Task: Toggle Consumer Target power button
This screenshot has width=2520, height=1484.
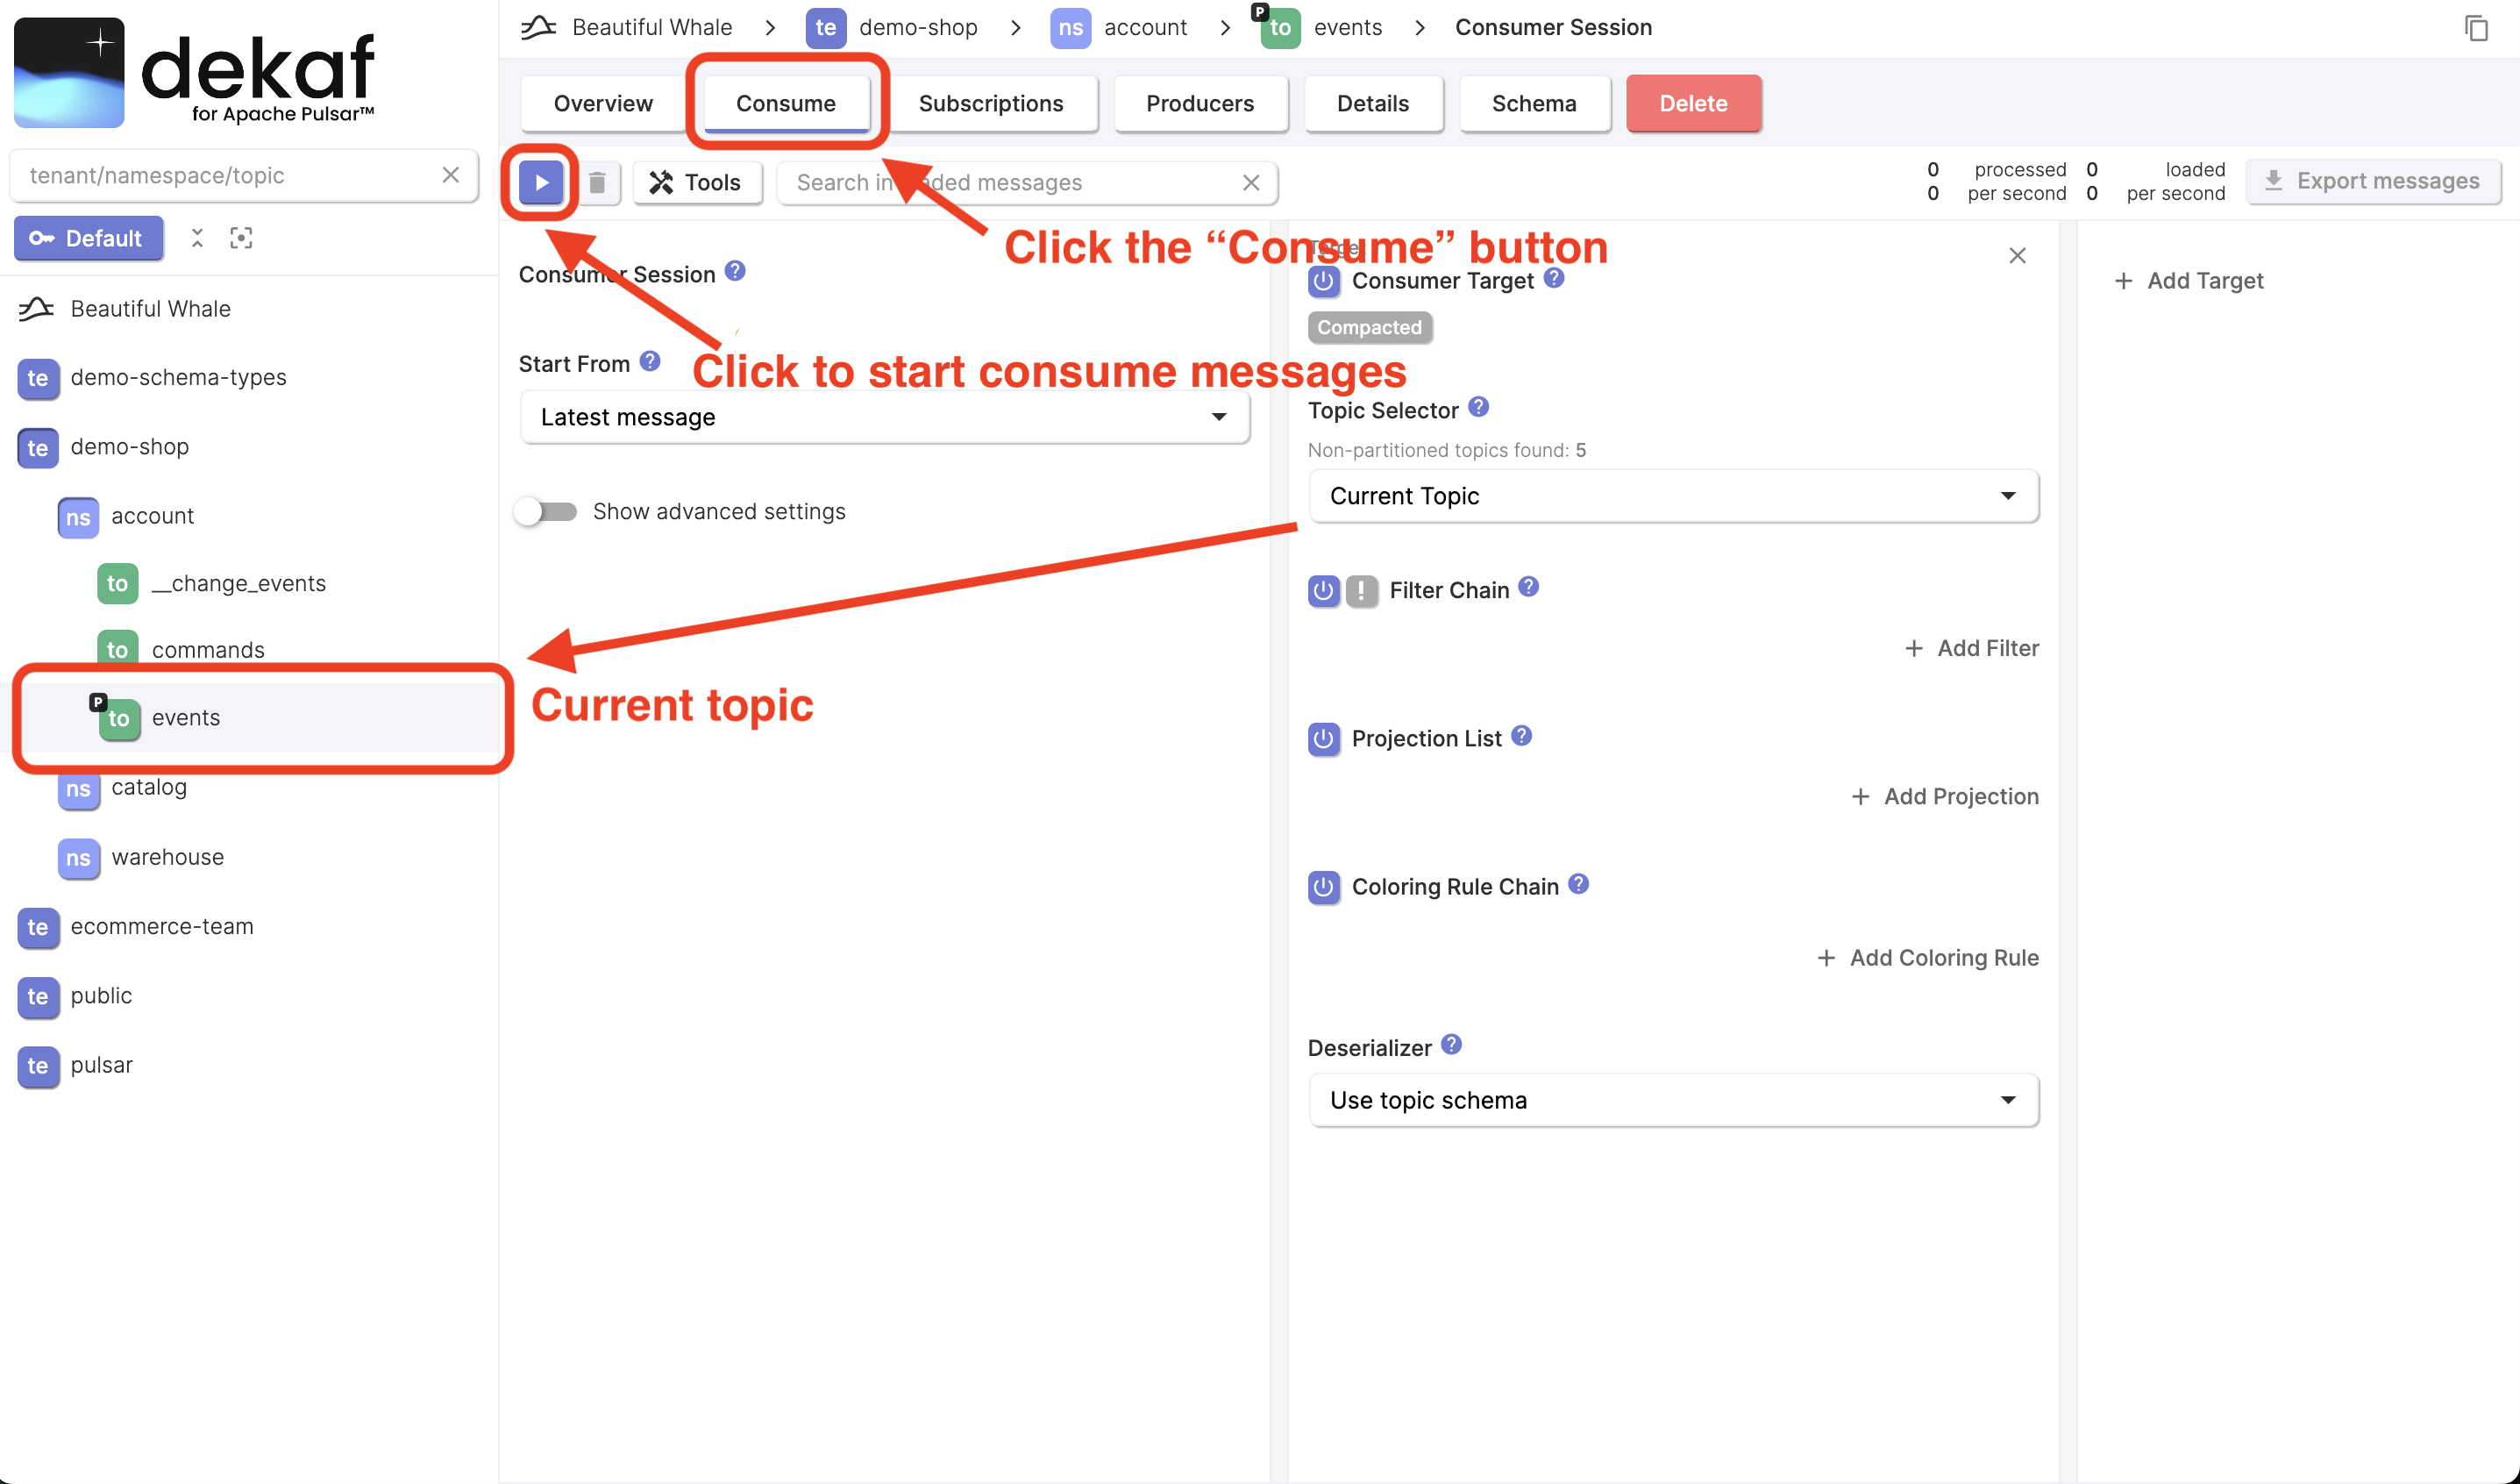Action: click(1324, 281)
